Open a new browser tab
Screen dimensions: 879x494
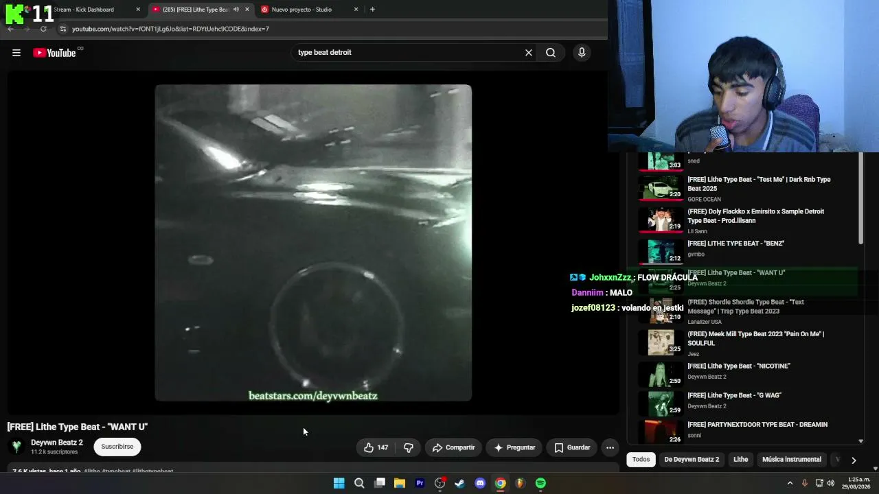click(372, 10)
